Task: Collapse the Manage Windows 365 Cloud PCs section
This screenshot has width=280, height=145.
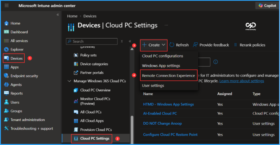Action: [x=69, y=81]
